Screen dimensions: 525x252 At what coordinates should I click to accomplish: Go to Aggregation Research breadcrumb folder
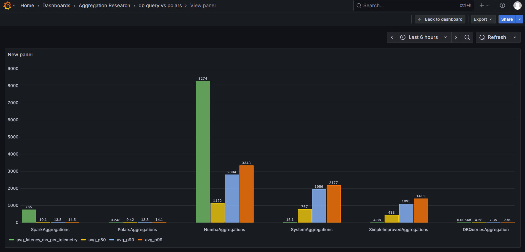pyautogui.click(x=104, y=6)
